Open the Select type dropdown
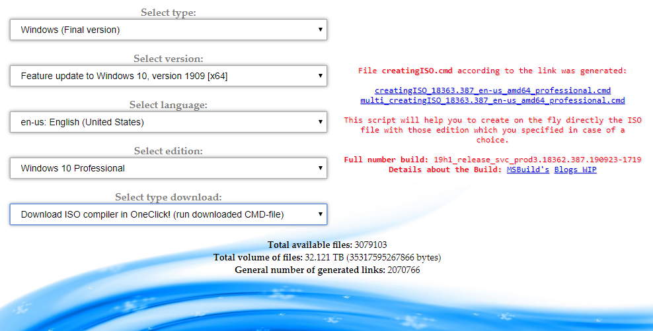Image resolution: width=653 pixels, height=331 pixels. (169, 30)
